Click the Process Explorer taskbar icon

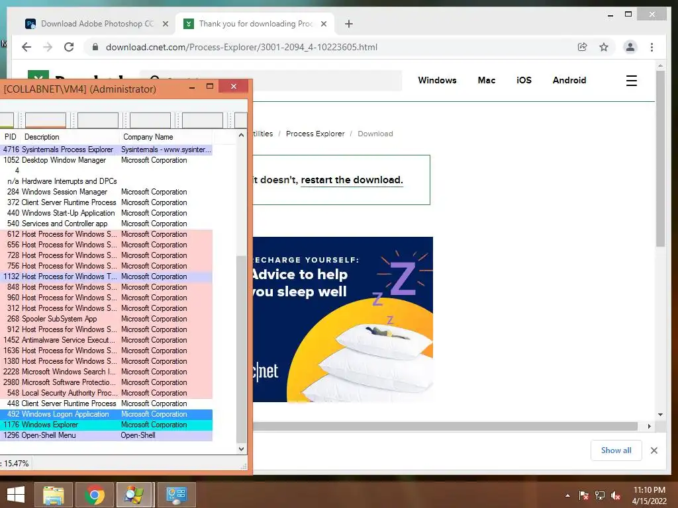click(x=134, y=495)
